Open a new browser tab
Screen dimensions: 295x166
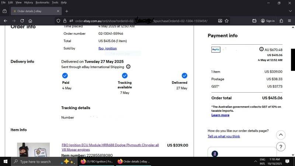(67, 11)
